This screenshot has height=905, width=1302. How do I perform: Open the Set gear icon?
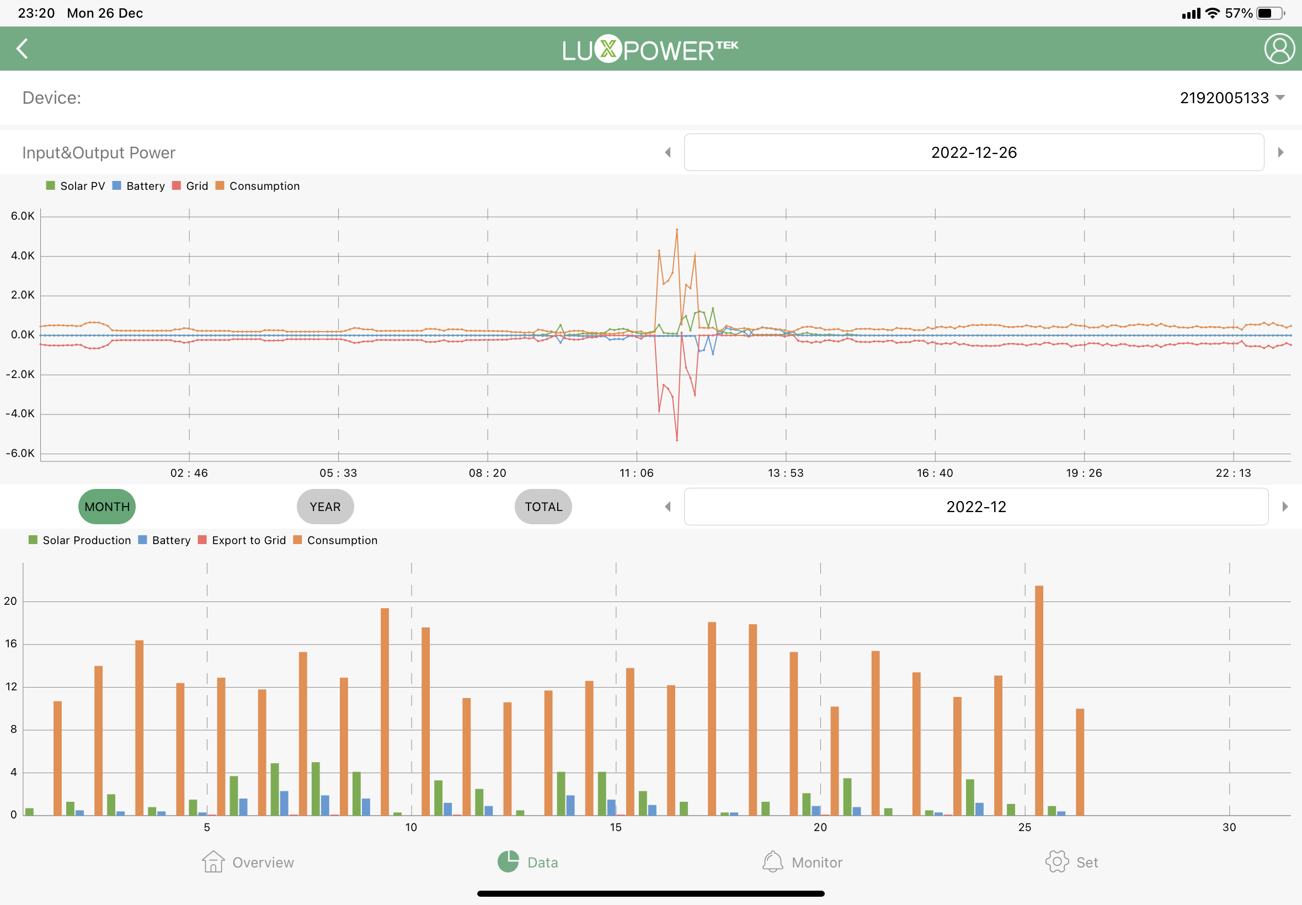pyautogui.click(x=1057, y=862)
